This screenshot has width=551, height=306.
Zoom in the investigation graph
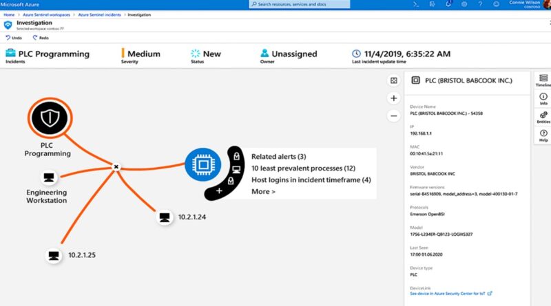pos(393,98)
